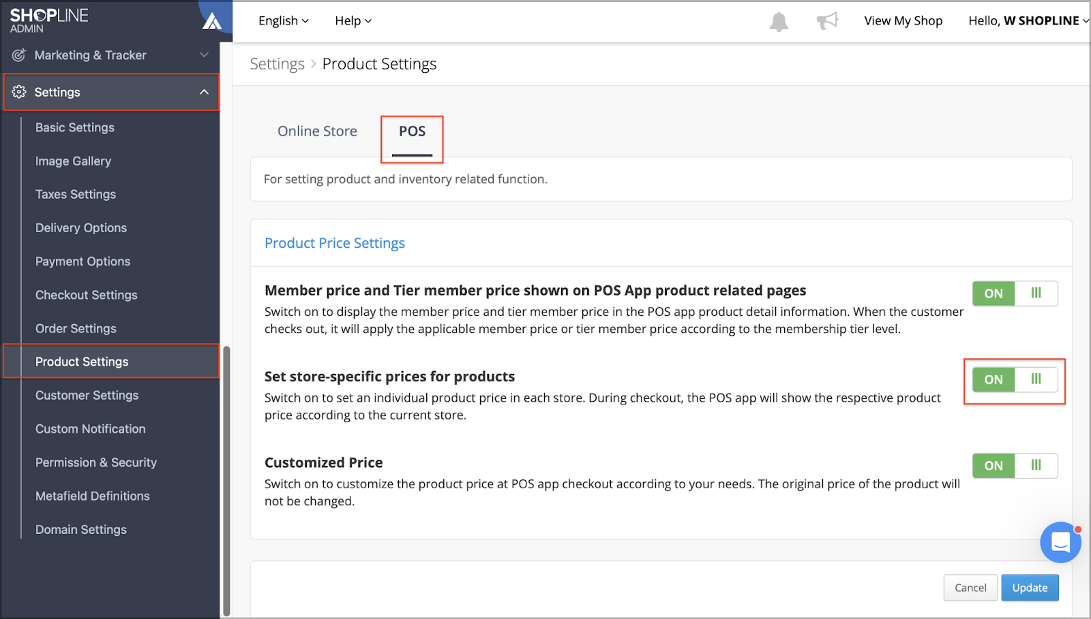The height and width of the screenshot is (619, 1091).
Task: Click the sidebar vertical scrollbar
Action: tap(226, 480)
